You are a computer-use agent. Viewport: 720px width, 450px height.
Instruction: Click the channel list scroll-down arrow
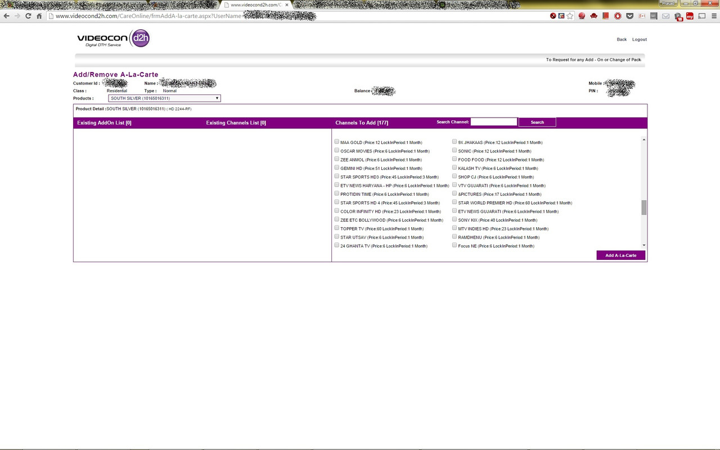(x=644, y=245)
